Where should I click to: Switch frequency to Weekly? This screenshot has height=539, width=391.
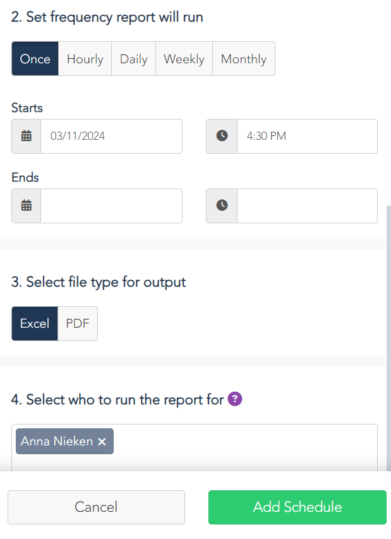(184, 59)
